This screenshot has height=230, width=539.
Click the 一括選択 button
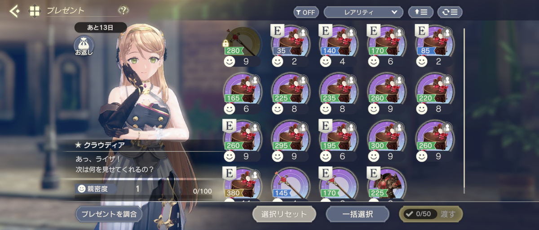(x=358, y=214)
